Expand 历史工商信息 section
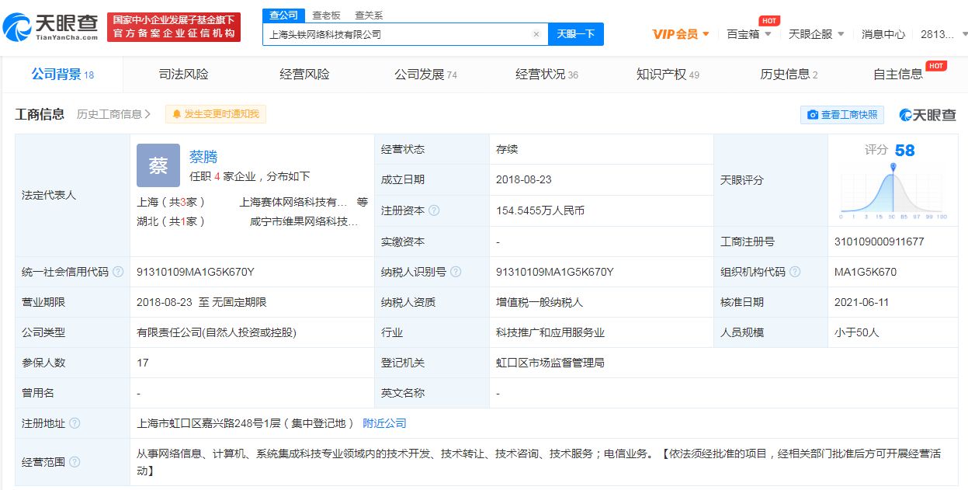 pyautogui.click(x=113, y=114)
